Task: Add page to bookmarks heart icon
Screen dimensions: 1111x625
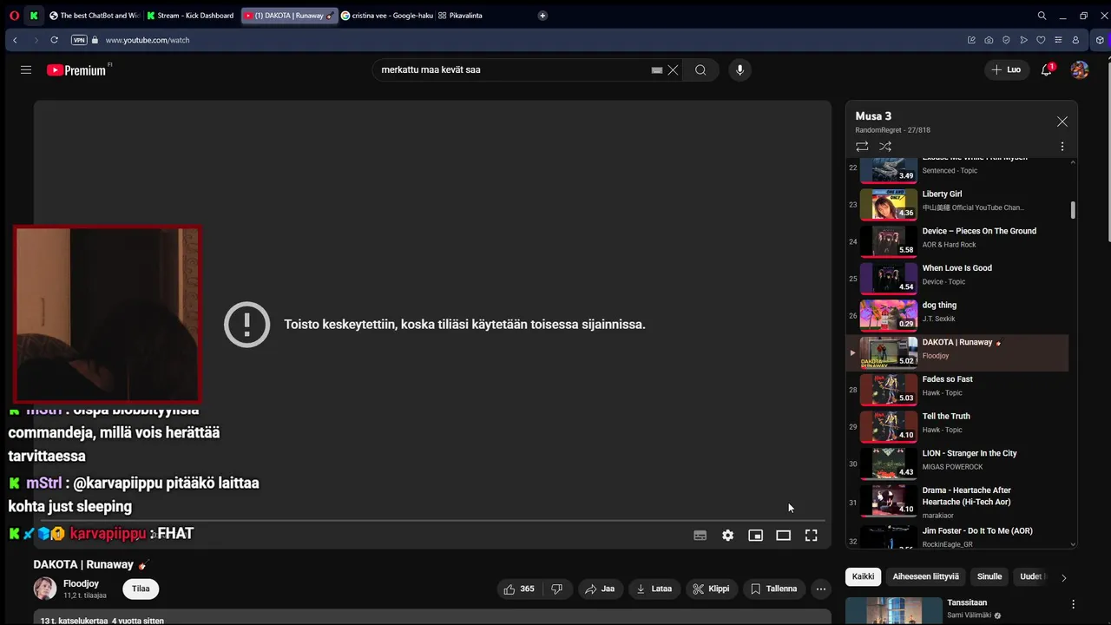Action: (1041, 40)
